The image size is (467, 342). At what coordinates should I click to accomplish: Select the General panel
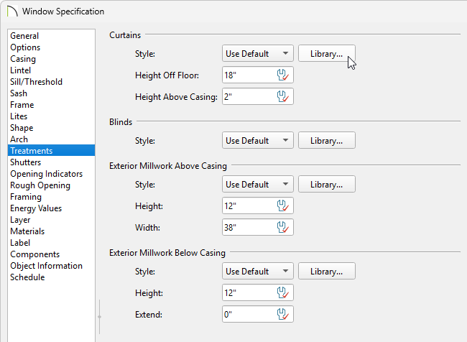[51, 36]
